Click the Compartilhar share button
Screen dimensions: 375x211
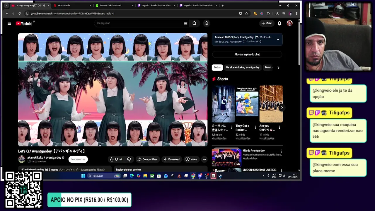147,159
